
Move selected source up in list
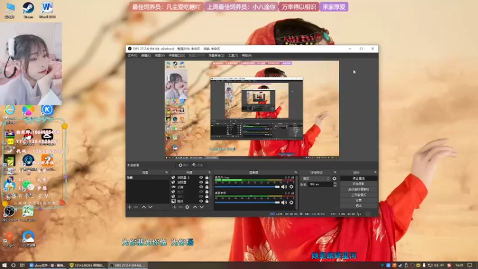click(x=195, y=207)
